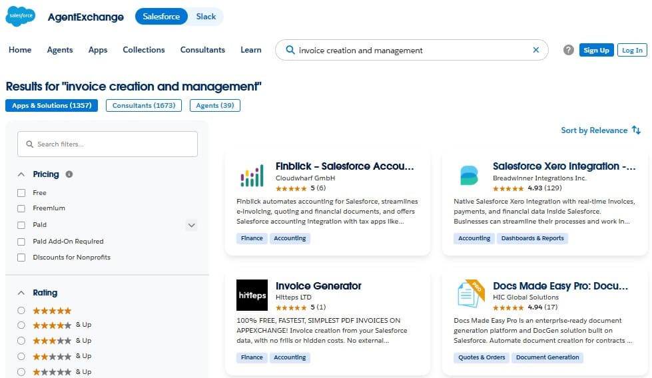Click the Finblick 5 (6) star rating
The height and width of the screenshot is (378, 652).
click(x=300, y=188)
